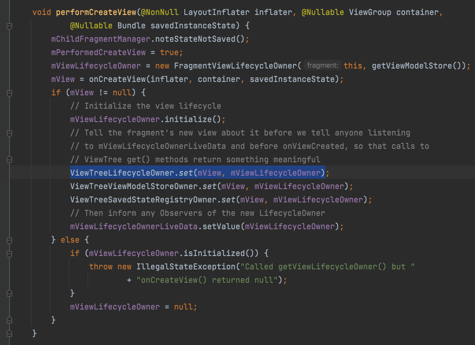
Task: Click the 'void' return type keyword
Action: pyautogui.click(x=42, y=12)
